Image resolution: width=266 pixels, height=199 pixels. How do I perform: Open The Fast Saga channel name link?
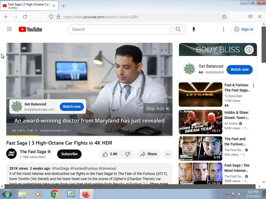(33, 152)
